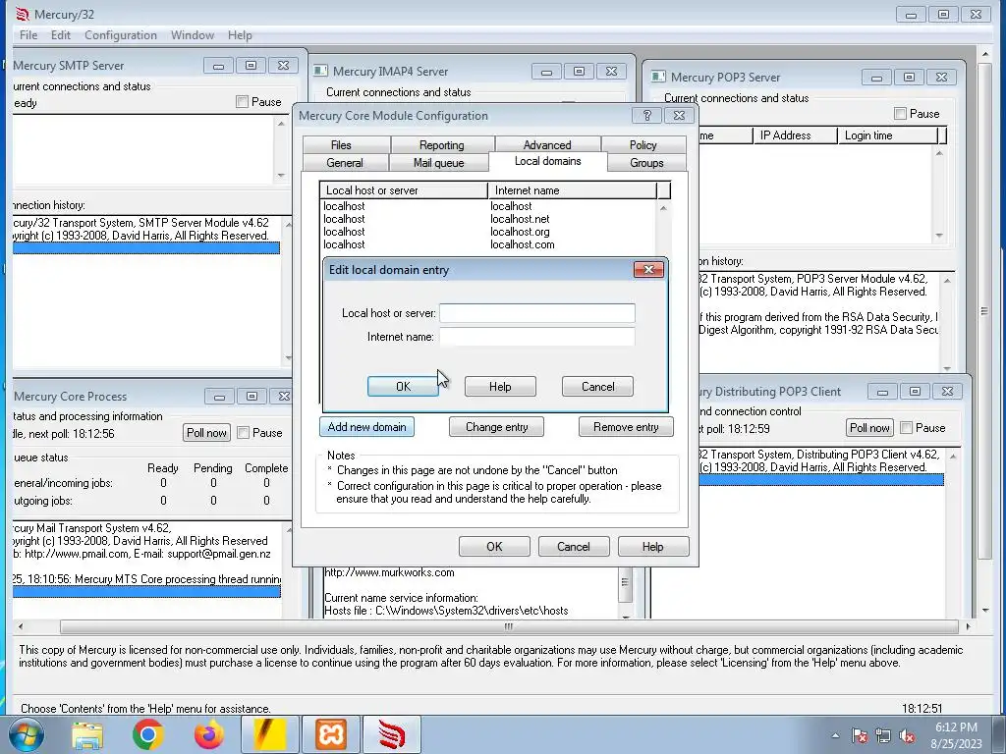Click IP Address column header in POP3 Server
This screenshot has height=754, width=1006.
coord(795,135)
